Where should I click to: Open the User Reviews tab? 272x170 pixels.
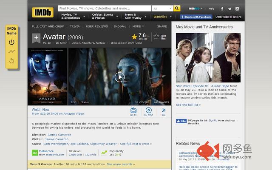(x=97, y=26)
